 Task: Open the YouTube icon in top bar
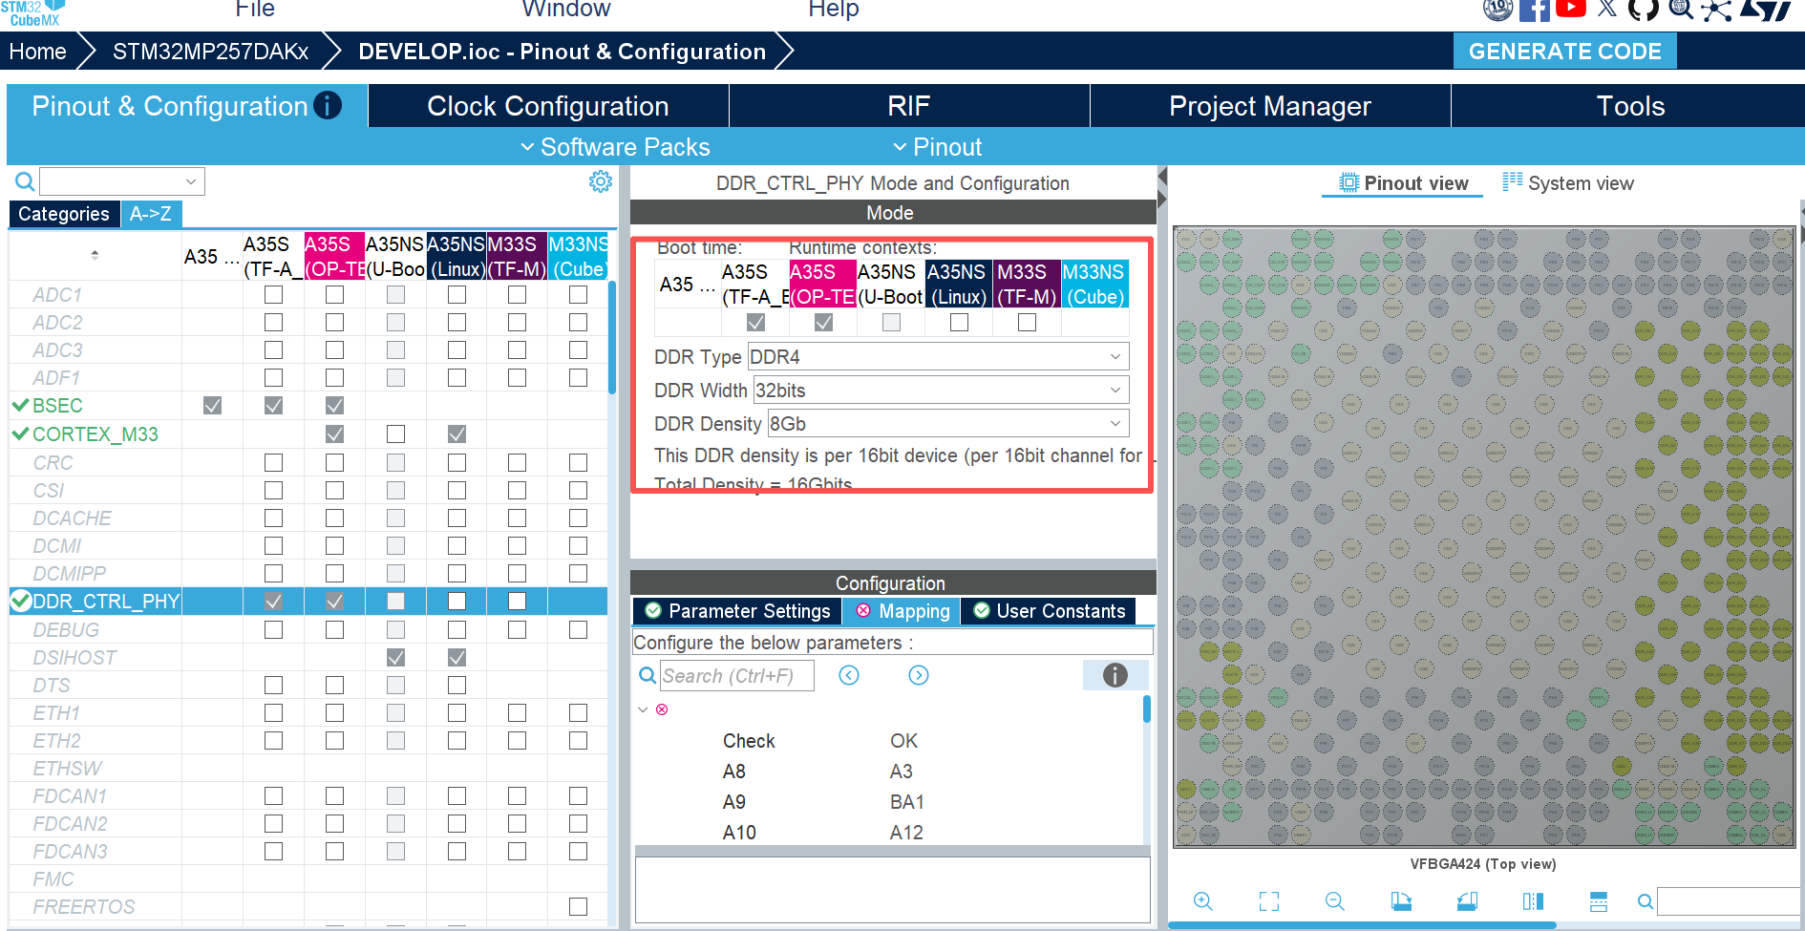(x=1571, y=9)
